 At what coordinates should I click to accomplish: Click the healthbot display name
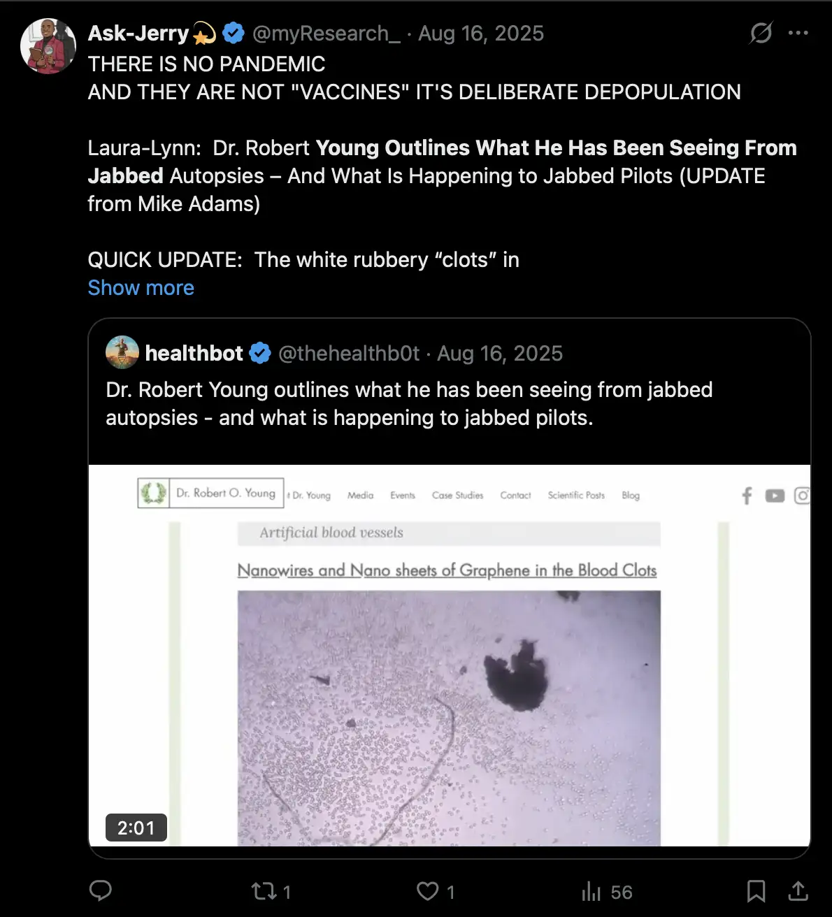[194, 353]
